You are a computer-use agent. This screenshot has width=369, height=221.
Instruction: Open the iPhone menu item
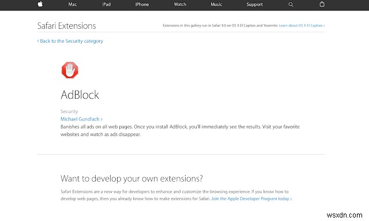[142, 5]
